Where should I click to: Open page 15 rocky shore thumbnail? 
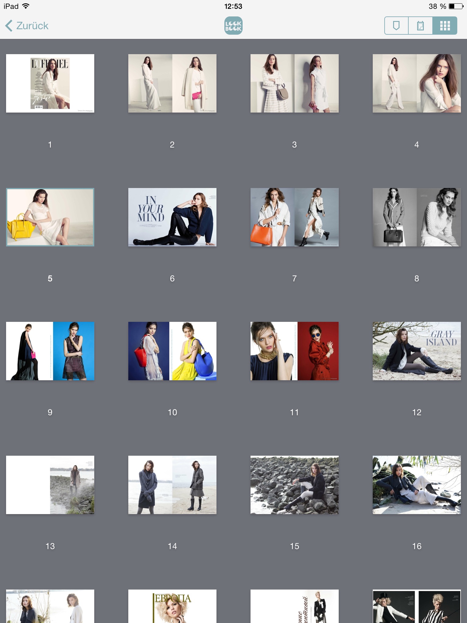click(295, 485)
